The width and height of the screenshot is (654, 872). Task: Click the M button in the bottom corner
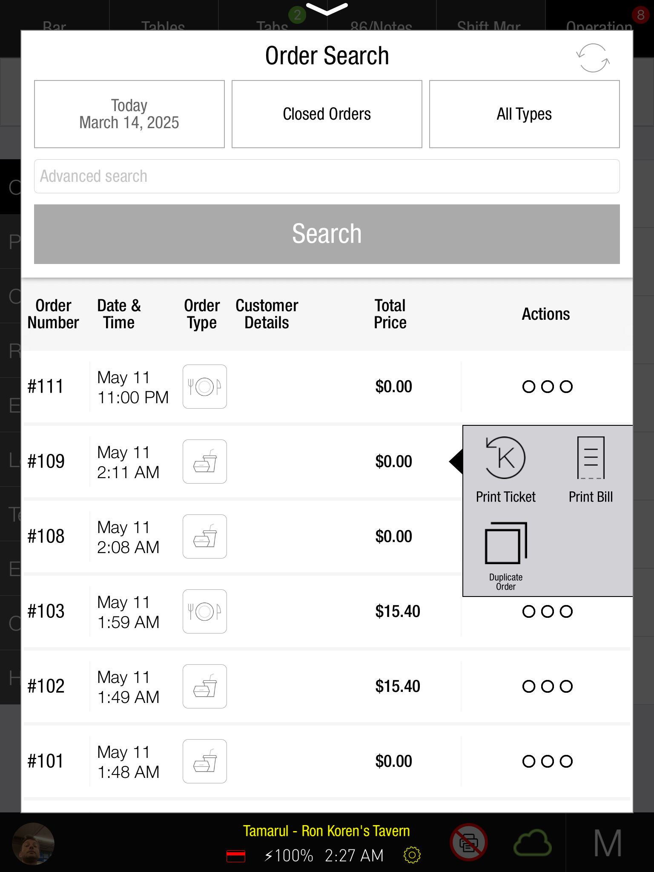click(608, 843)
